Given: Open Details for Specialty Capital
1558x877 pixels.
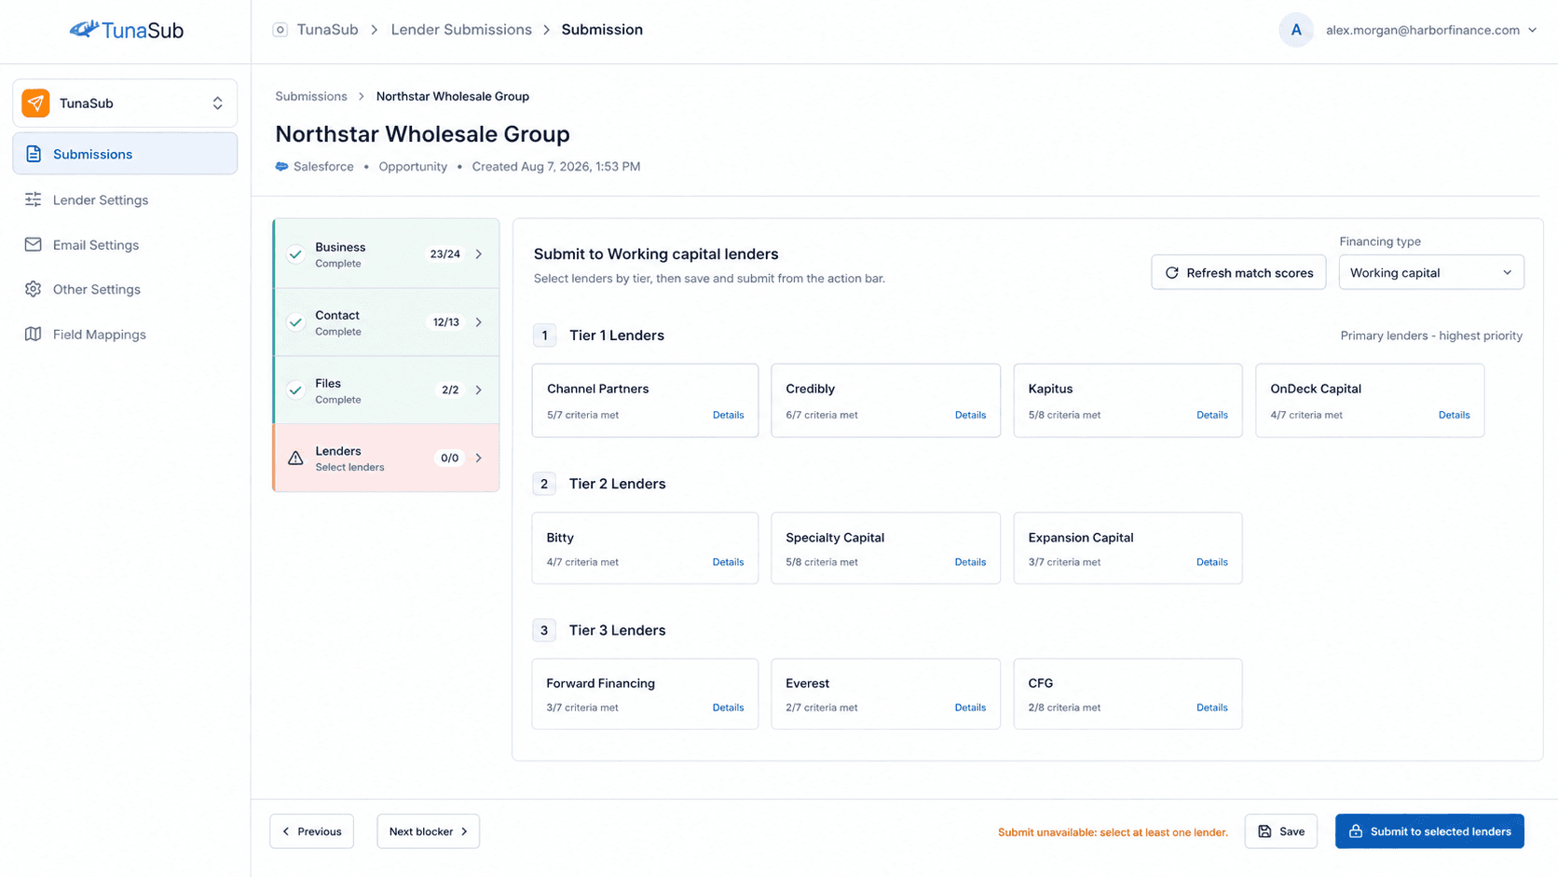Looking at the screenshot, I should [970, 562].
